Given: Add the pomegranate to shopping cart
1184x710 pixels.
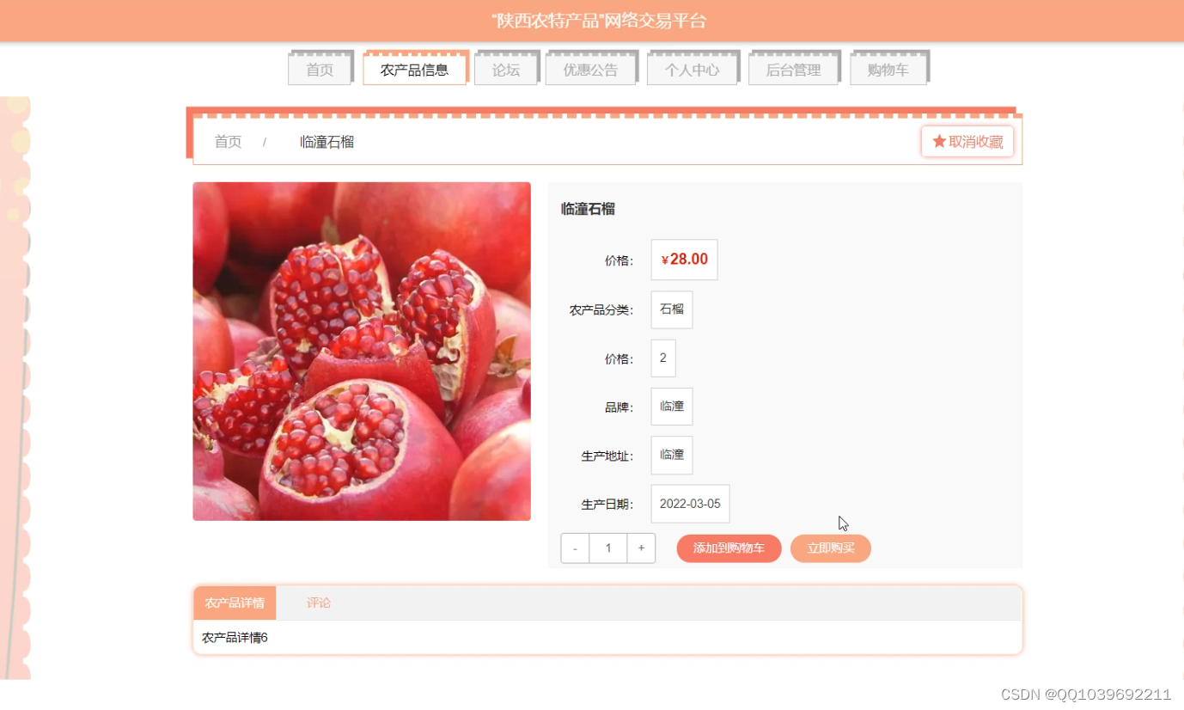Looking at the screenshot, I should pos(729,548).
